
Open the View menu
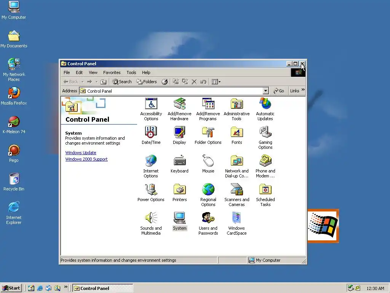(x=93, y=72)
